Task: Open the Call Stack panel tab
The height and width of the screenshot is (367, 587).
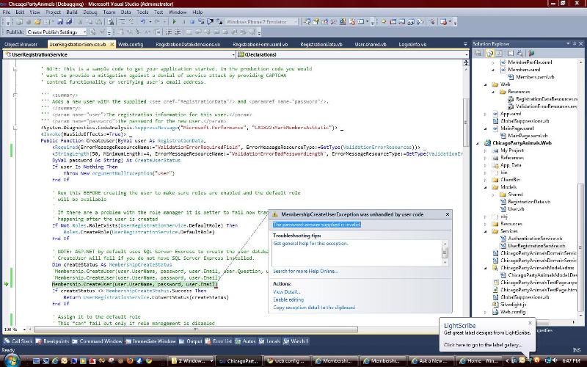Action: [x=18, y=341]
